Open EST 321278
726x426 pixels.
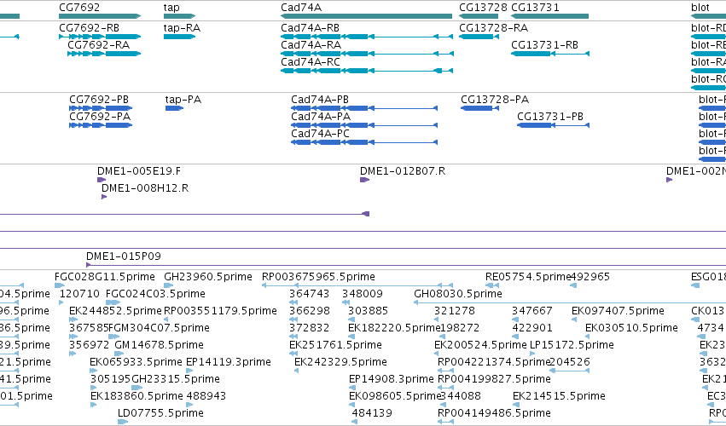pyautogui.click(x=454, y=311)
